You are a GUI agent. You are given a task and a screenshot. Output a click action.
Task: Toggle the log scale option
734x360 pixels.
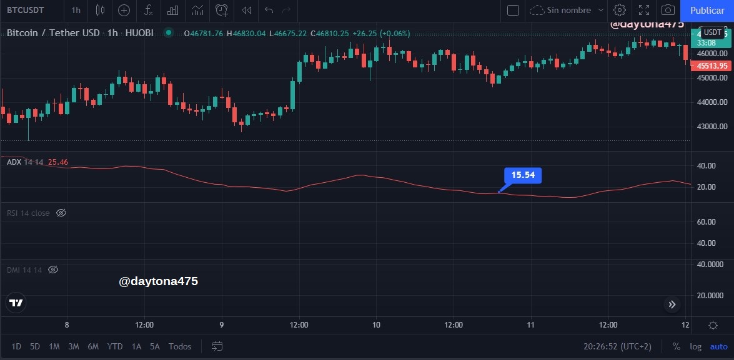695,346
